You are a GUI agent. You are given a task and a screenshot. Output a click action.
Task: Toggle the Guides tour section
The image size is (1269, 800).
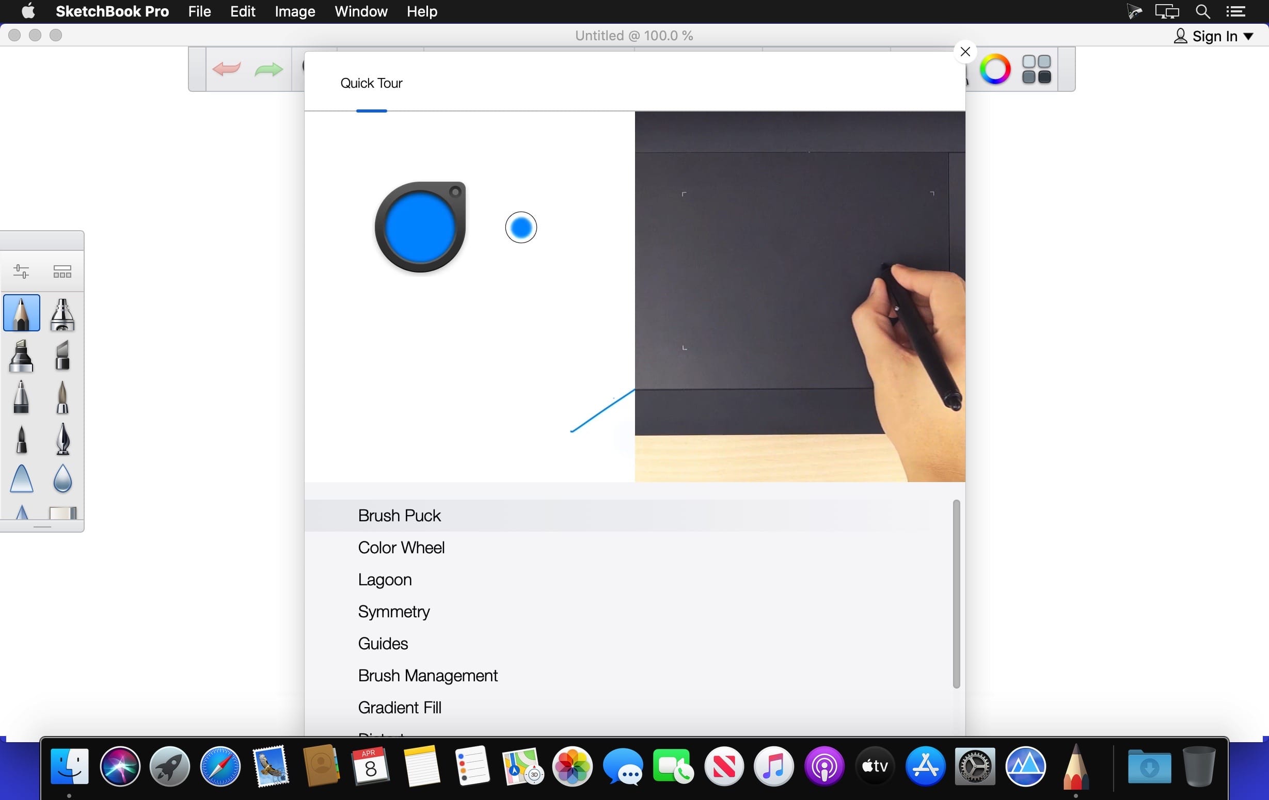(x=383, y=643)
